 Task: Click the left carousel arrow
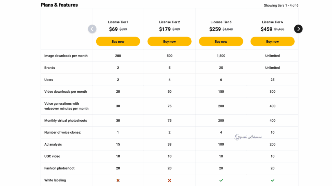[x=92, y=29]
